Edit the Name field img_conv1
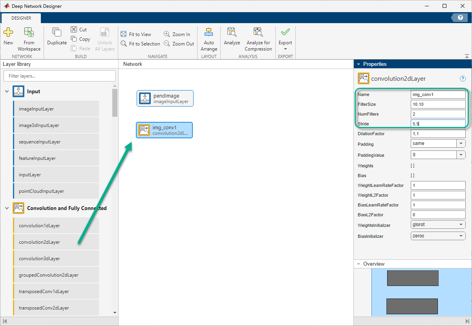The height and width of the screenshot is (326, 472). pos(438,94)
